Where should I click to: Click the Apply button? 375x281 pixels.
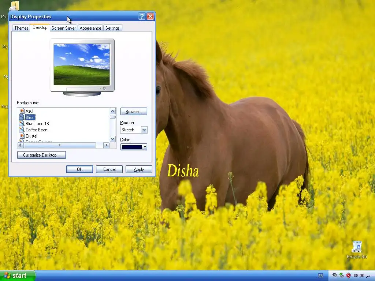(139, 169)
